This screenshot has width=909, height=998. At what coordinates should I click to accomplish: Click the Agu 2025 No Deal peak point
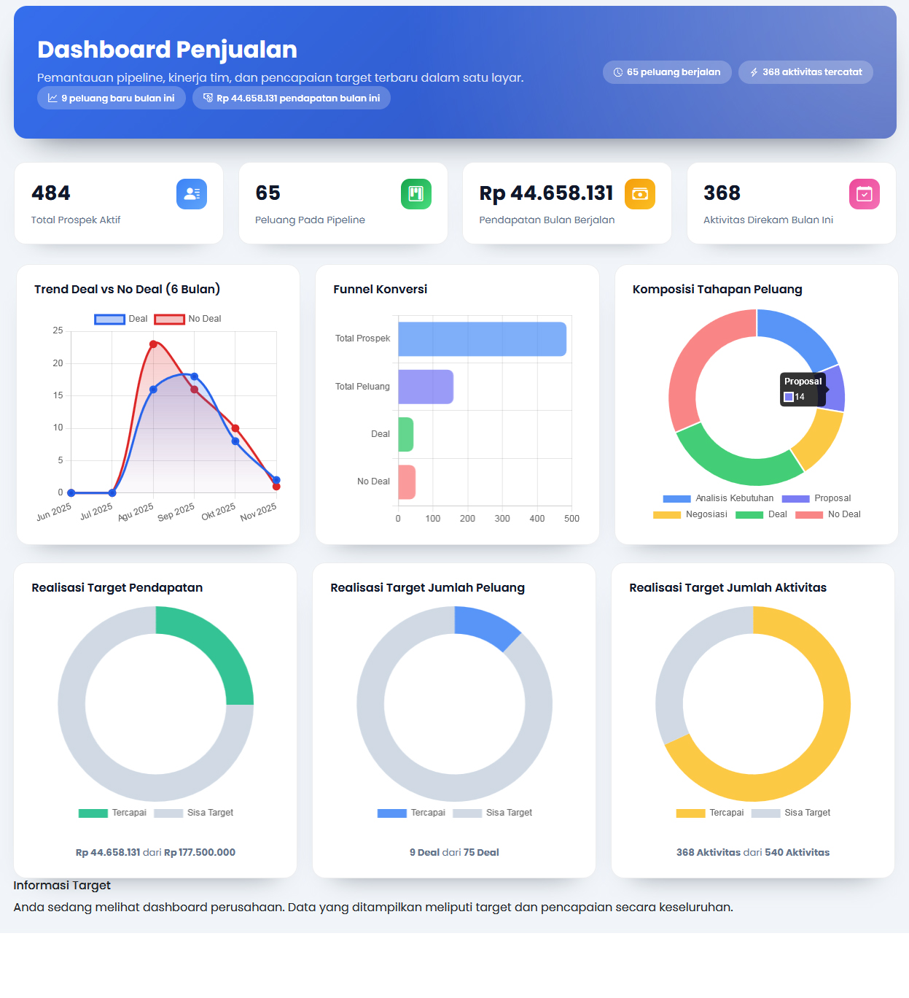coord(153,344)
